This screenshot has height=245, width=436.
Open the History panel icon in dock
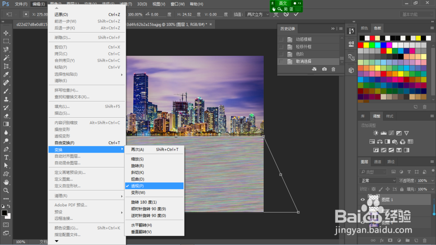(351, 31)
